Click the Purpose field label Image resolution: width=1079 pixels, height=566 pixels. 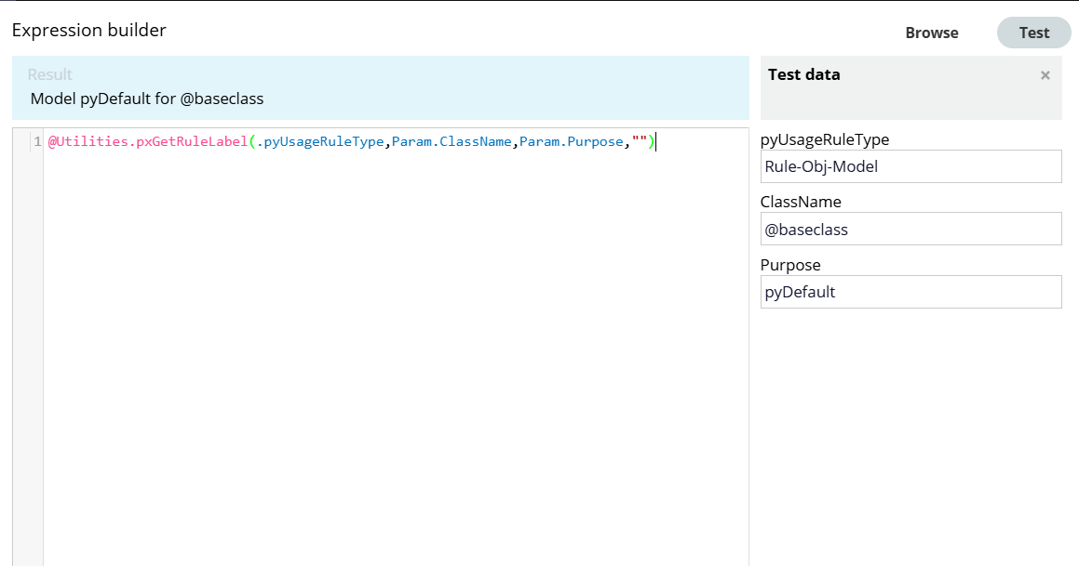790,265
